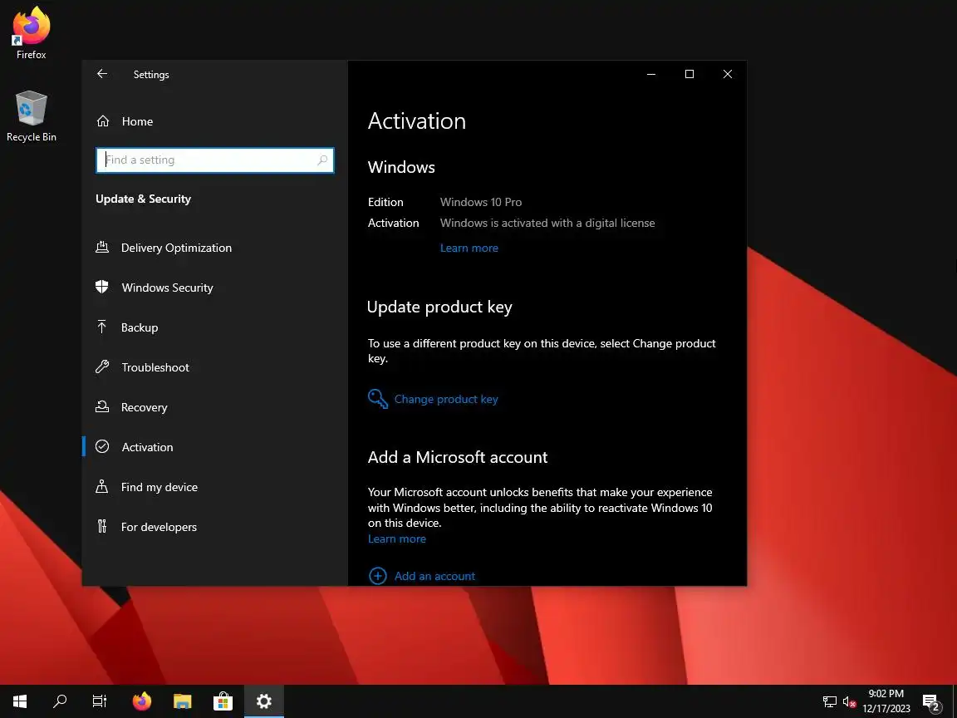Click the For developers tools icon
Screen dimensions: 957x718
pos(102,526)
